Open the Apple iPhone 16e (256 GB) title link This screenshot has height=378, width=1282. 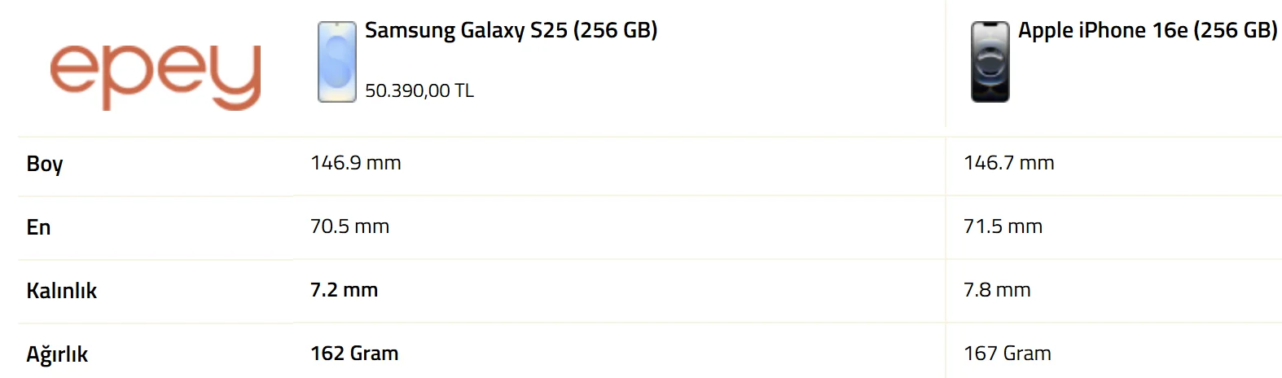click(x=1147, y=31)
